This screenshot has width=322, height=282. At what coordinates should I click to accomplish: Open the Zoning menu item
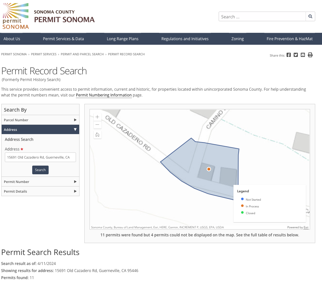(x=237, y=39)
